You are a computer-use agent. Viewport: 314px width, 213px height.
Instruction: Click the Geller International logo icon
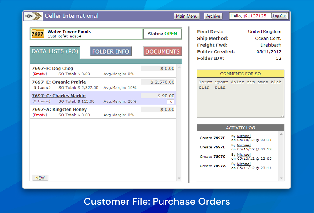point(34,16)
